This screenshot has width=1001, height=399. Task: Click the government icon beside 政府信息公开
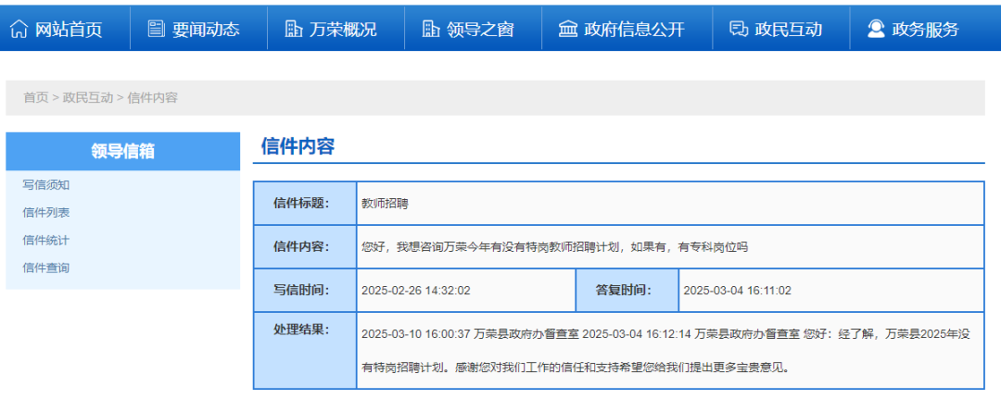coord(567,30)
